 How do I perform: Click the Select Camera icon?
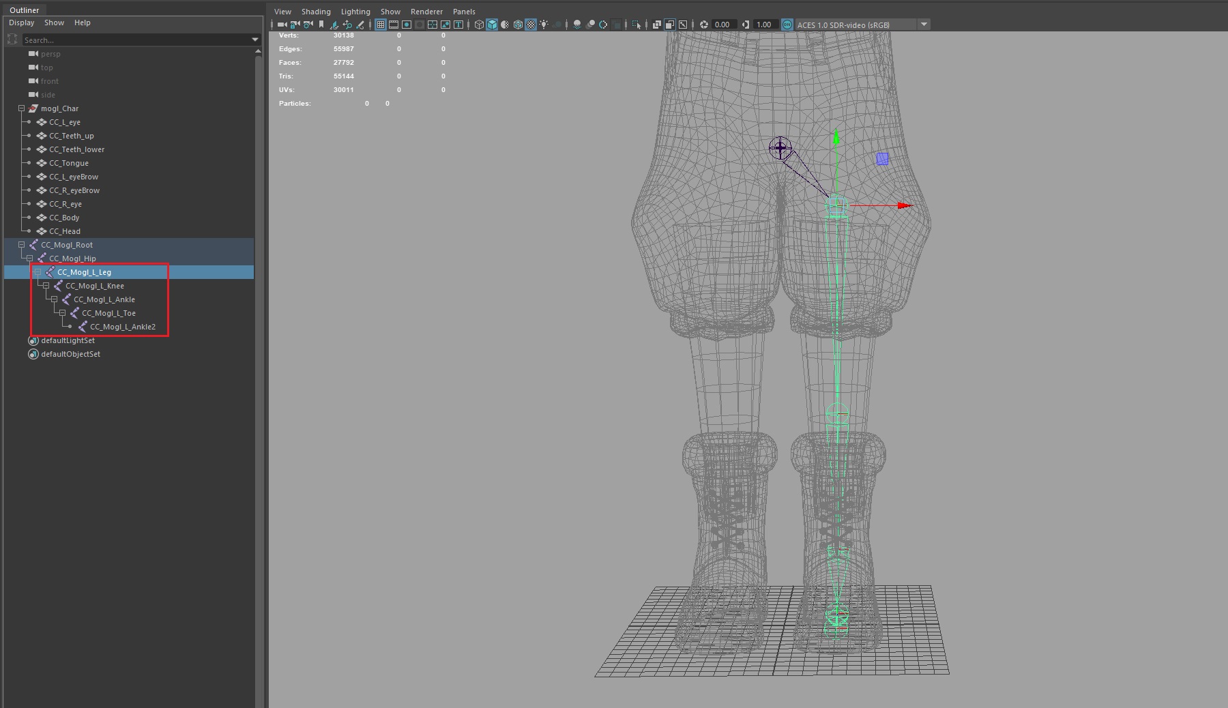[282, 25]
